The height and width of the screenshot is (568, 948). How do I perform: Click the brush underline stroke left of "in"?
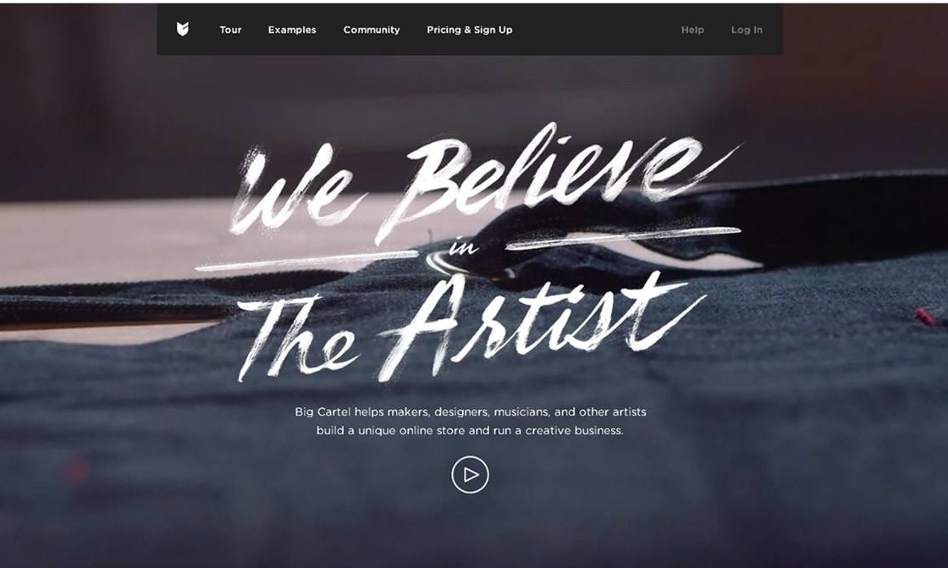[306, 260]
